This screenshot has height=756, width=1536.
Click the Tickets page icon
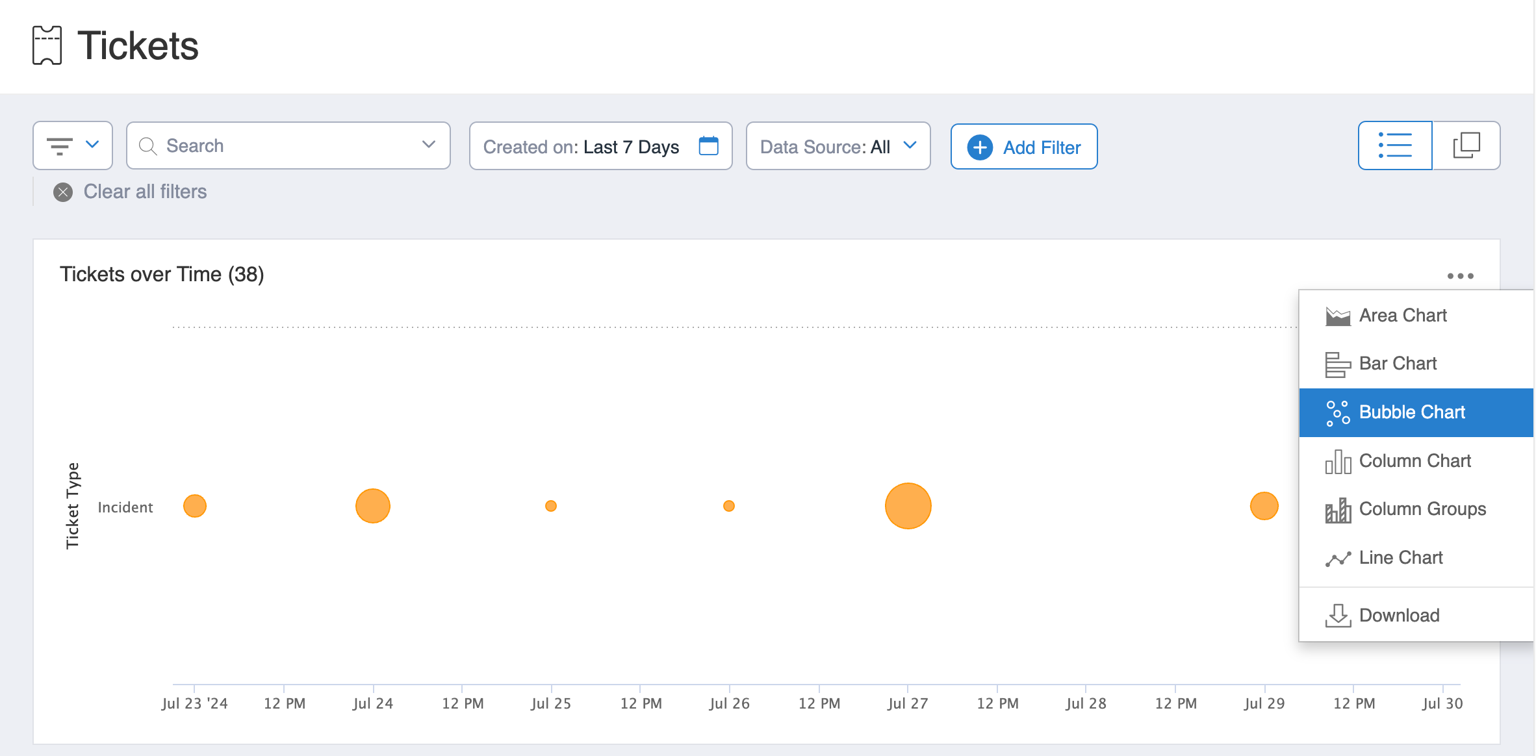47,45
